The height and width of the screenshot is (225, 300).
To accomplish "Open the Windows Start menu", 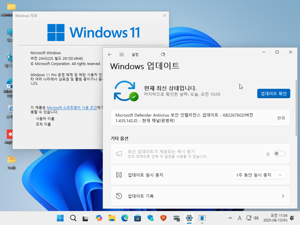I will 60,218.
